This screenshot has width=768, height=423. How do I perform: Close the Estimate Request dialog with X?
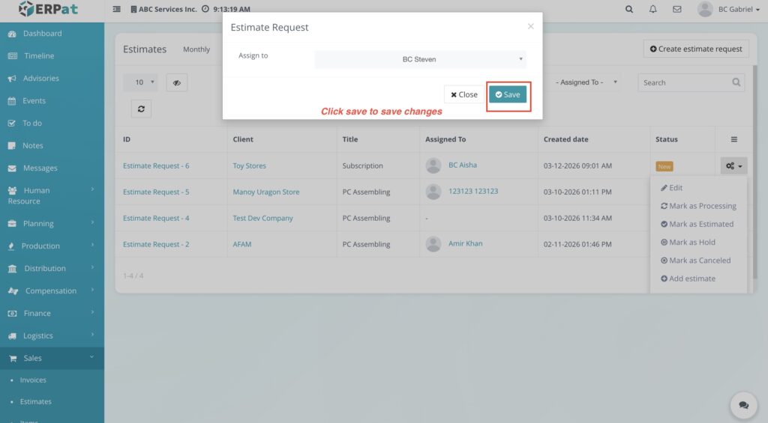530,26
